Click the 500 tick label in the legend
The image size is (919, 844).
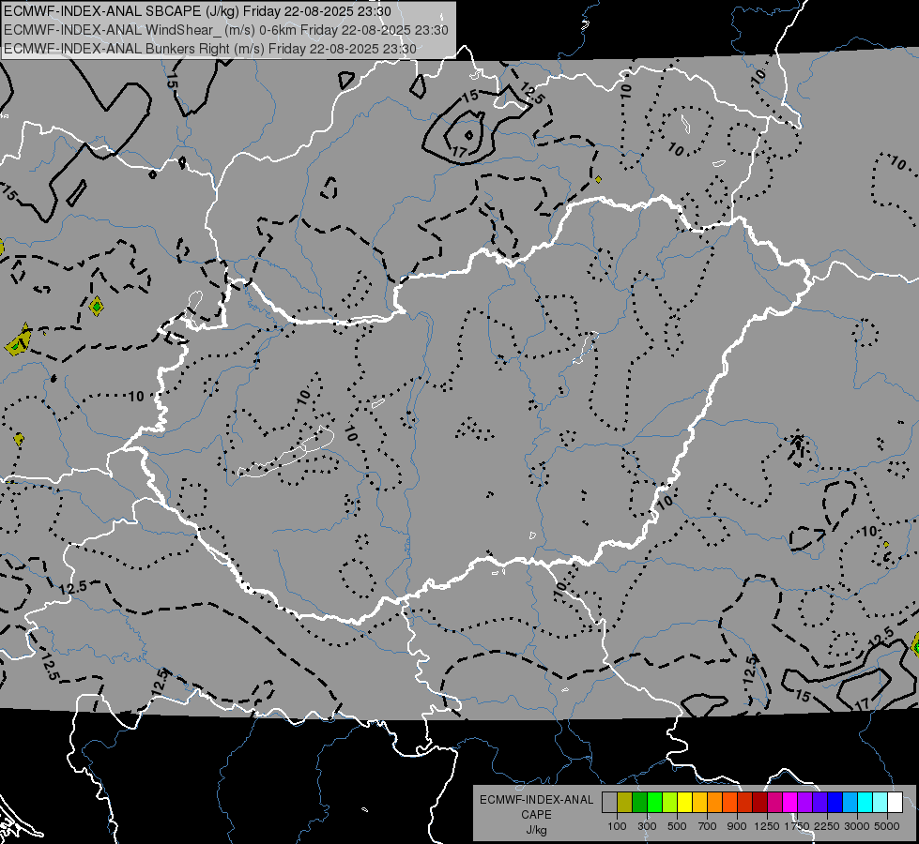point(677,826)
